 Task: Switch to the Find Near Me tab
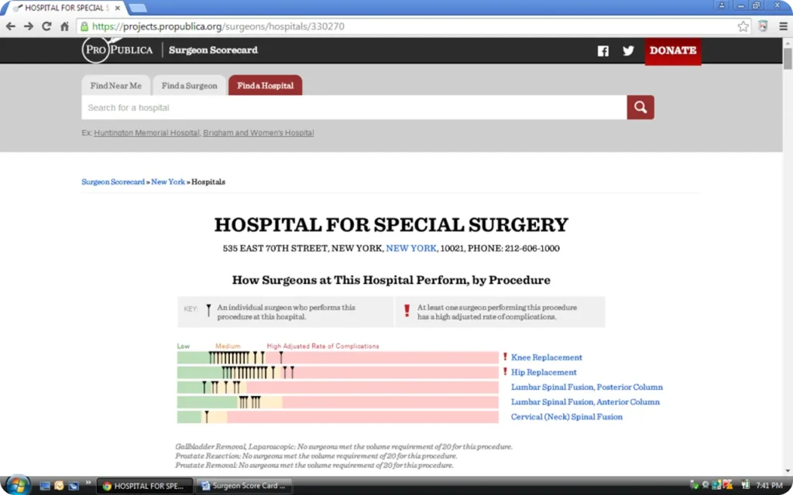(x=115, y=85)
